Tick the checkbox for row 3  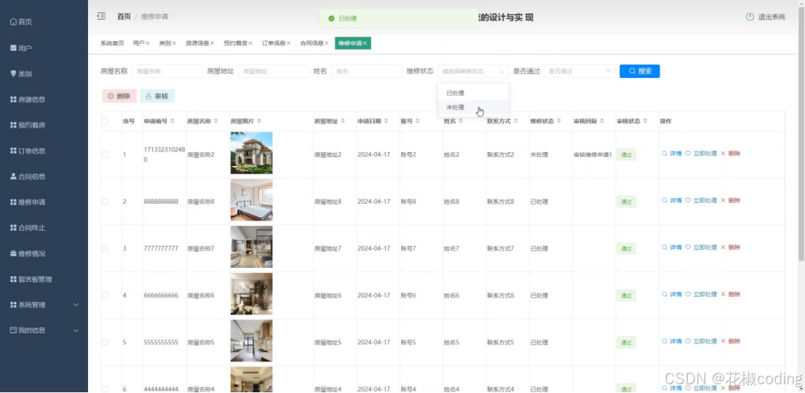point(105,248)
